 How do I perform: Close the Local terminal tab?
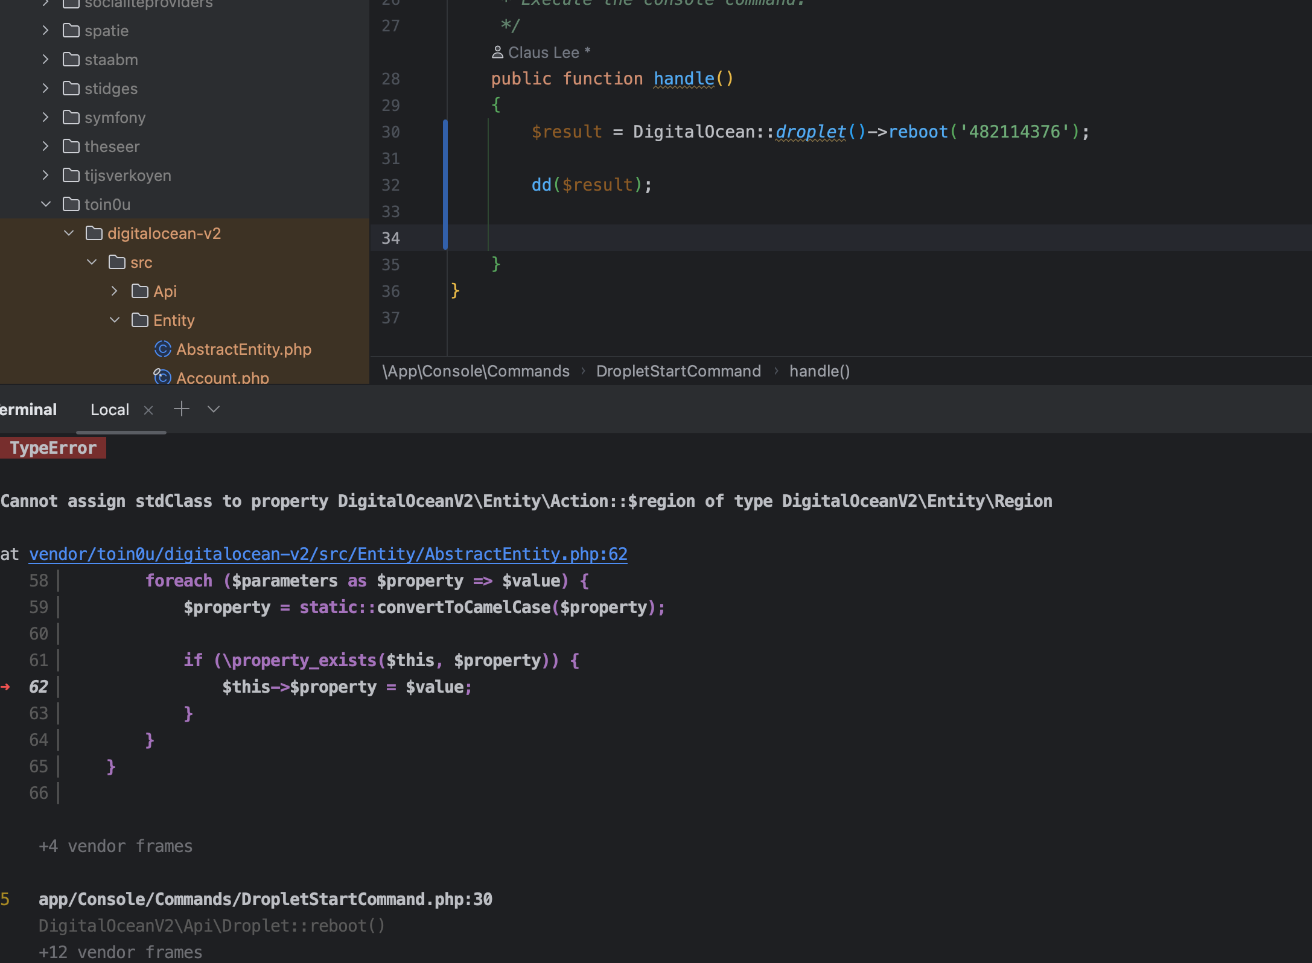click(148, 410)
